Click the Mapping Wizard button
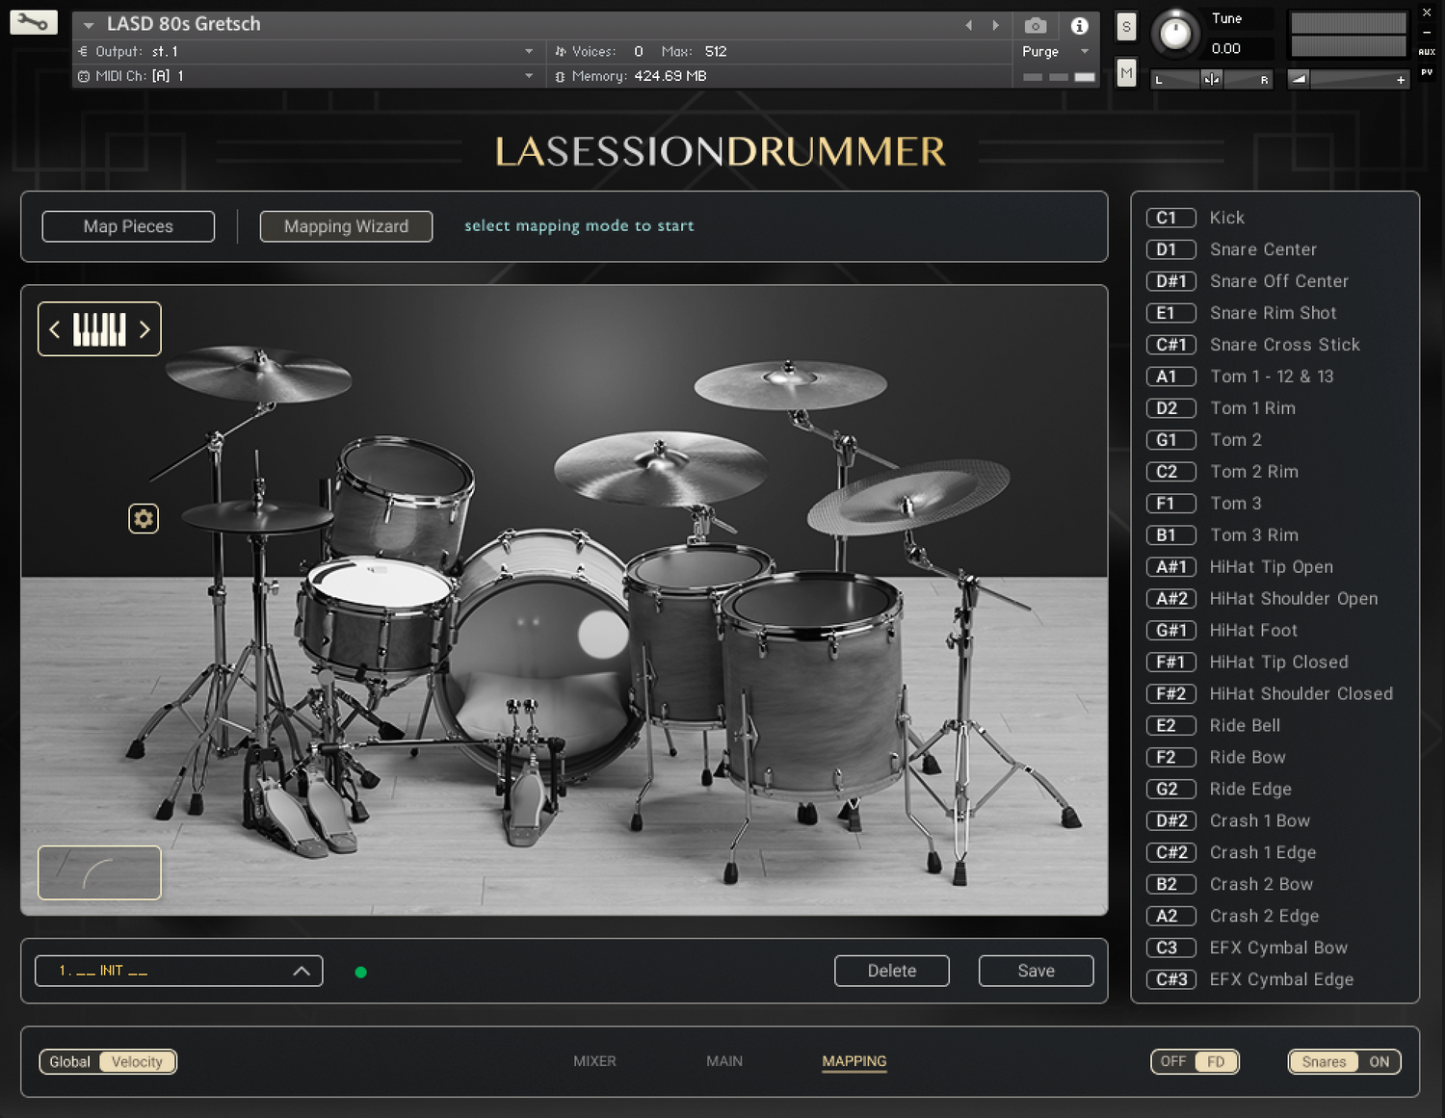Image resolution: width=1445 pixels, height=1118 pixels. pyautogui.click(x=346, y=226)
